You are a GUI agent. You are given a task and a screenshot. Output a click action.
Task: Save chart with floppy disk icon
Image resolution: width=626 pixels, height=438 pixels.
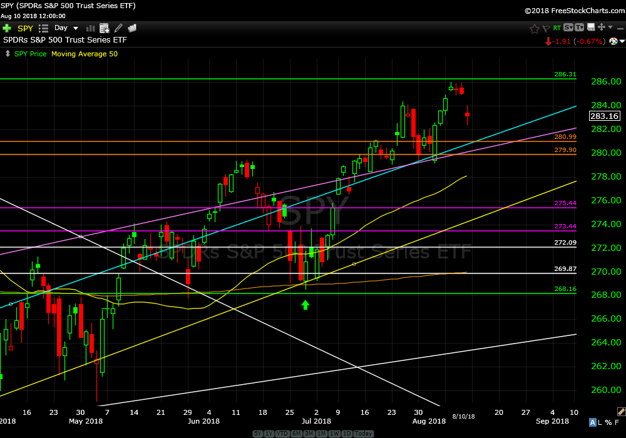[590, 28]
